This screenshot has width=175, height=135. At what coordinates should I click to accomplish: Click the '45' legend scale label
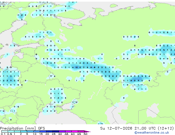(x=79, y=134)
